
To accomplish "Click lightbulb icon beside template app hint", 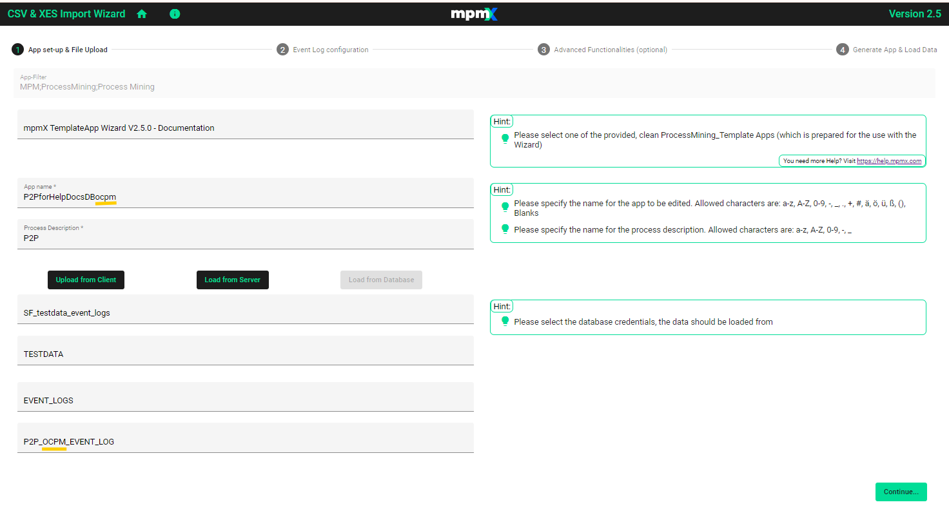I will point(505,139).
